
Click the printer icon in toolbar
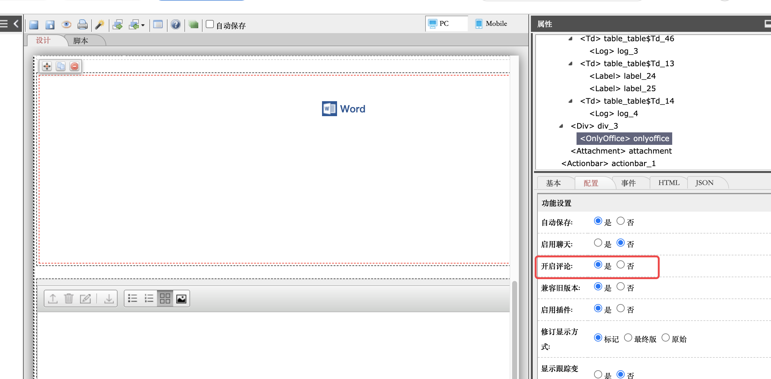[82, 24]
